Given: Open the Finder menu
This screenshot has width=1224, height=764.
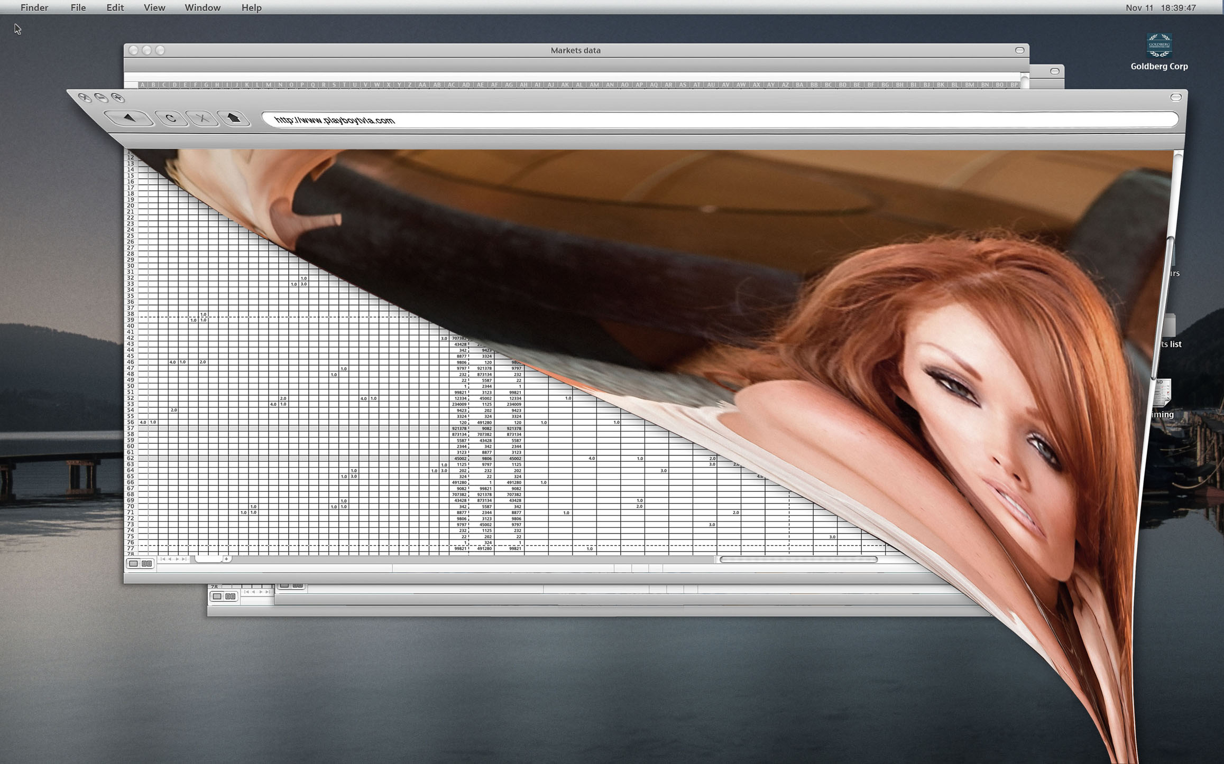Looking at the screenshot, I should click(x=34, y=7).
